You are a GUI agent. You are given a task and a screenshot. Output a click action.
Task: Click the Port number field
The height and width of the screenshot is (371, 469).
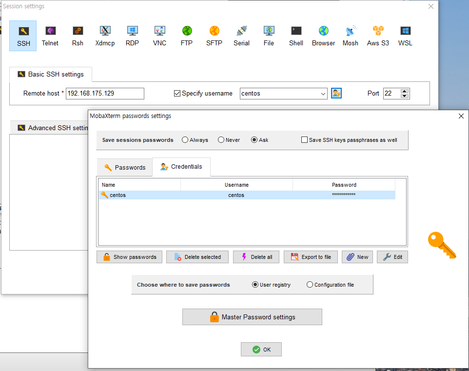coord(392,93)
